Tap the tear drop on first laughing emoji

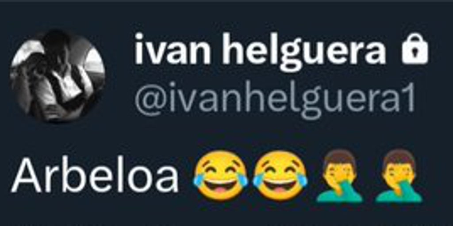[x=199, y=181]
